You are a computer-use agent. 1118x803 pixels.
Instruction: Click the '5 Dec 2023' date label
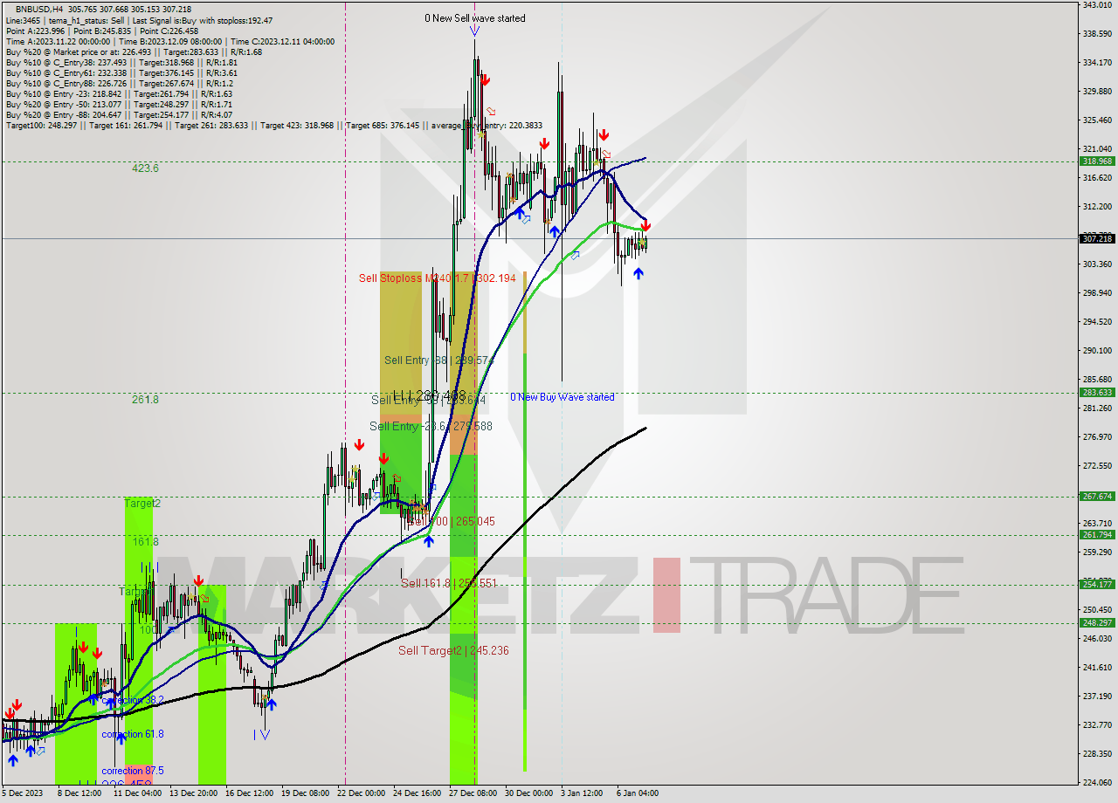click(x=21, y=793)
